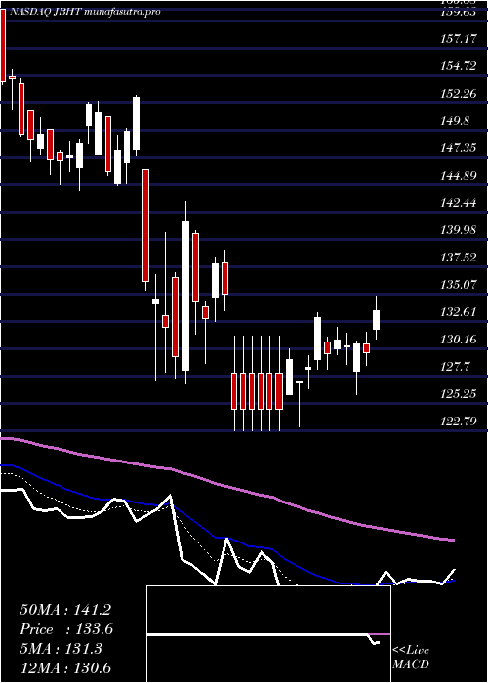The image size is (488, 683).
Task: Click the 132.61 price axis label
Action: click(457, 312)
